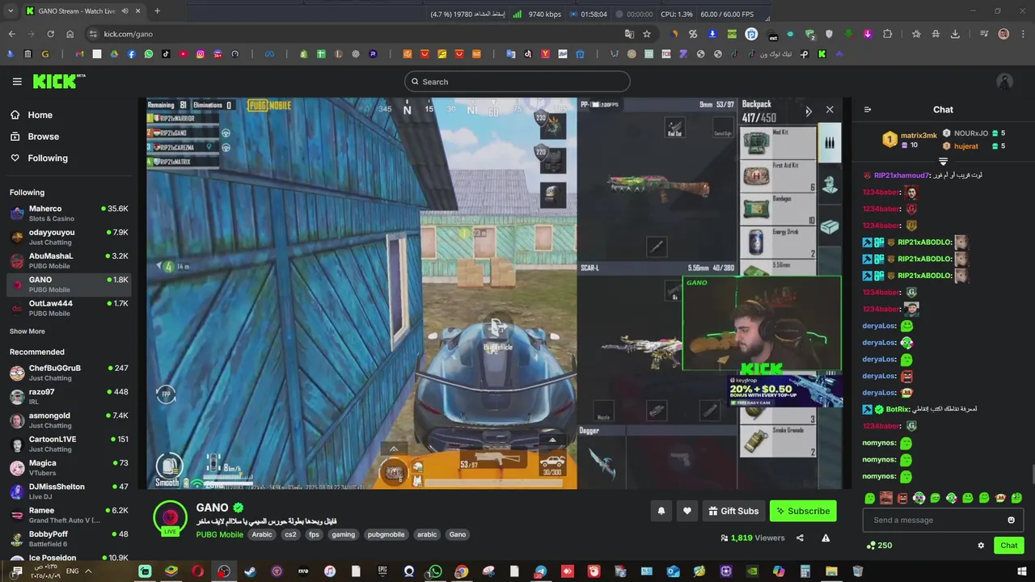Open AbuMashaL channel in sidebar
The width and height of the screenshot is (1035, 582).
69,260
